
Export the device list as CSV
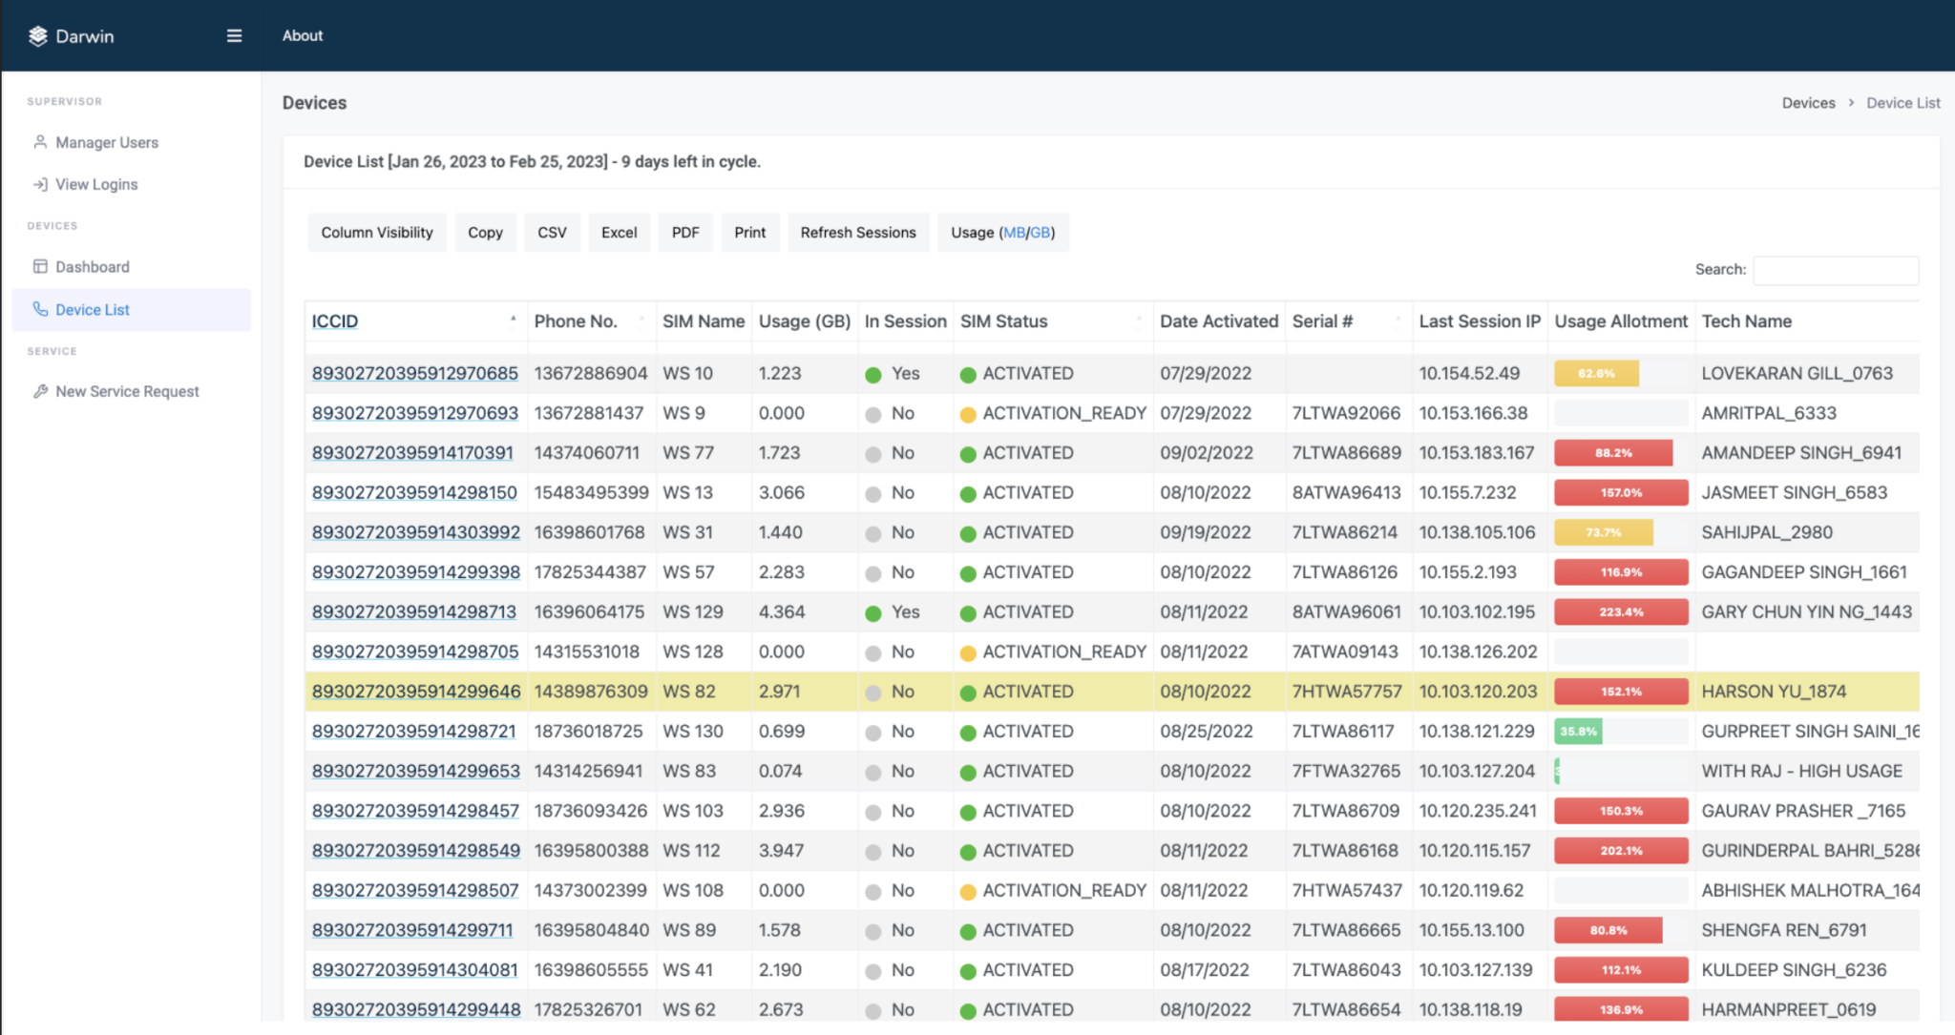click(552, 233)
